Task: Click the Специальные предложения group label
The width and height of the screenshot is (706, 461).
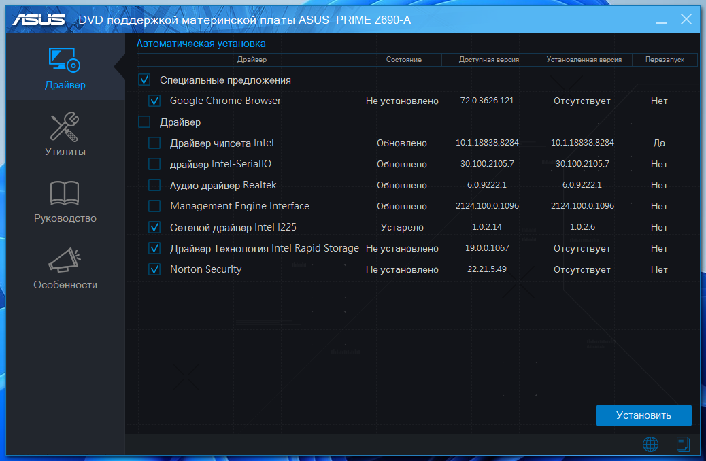Action: pyautogui.click(x=225, y=80)
